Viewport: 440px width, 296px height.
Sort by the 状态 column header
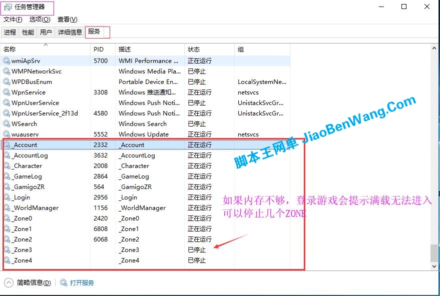[209, 49]
